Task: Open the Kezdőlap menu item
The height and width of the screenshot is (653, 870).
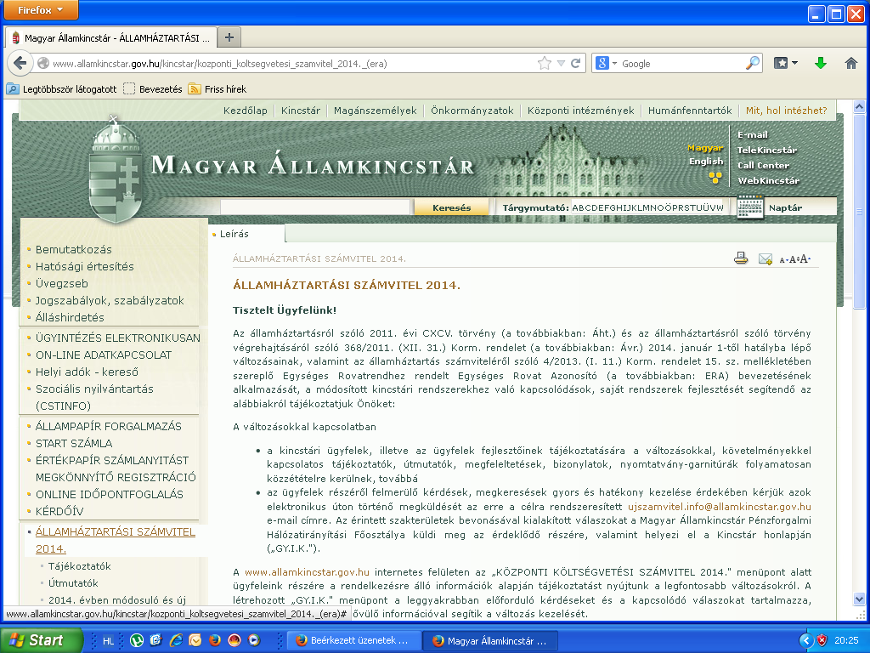Action: coord(246,111)
